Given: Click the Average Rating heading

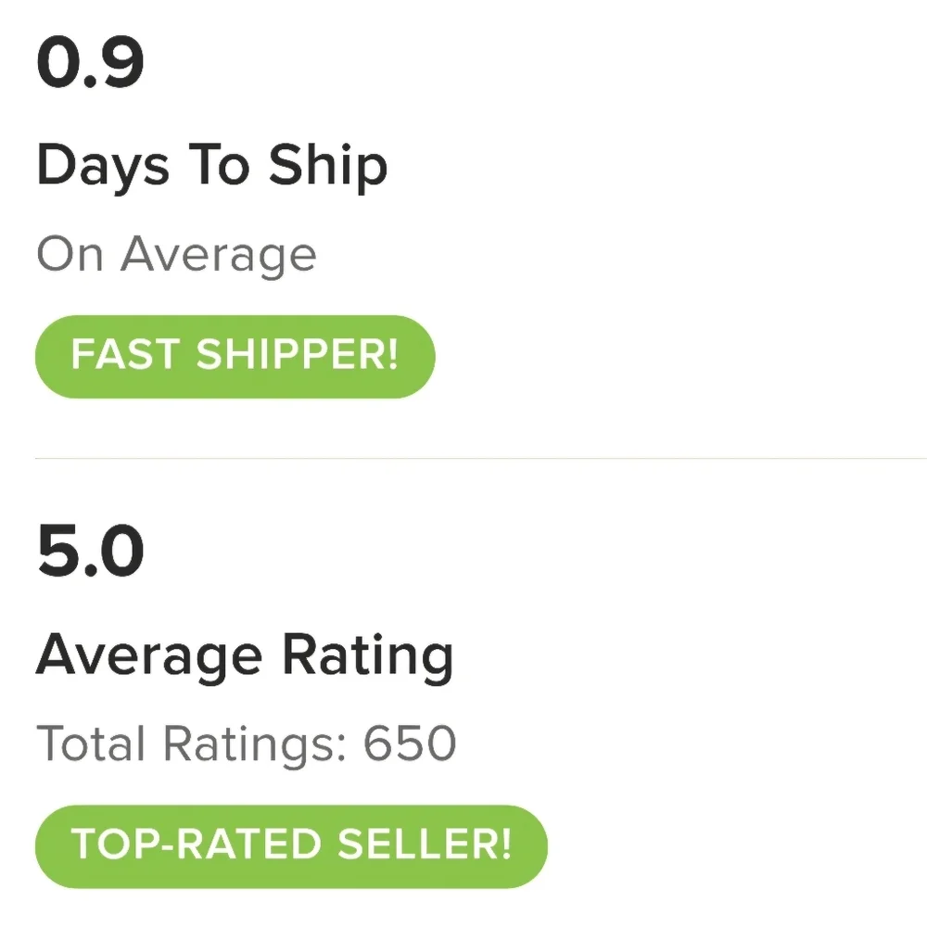Looking at the screenshot, I should click(x=245, y=657).
